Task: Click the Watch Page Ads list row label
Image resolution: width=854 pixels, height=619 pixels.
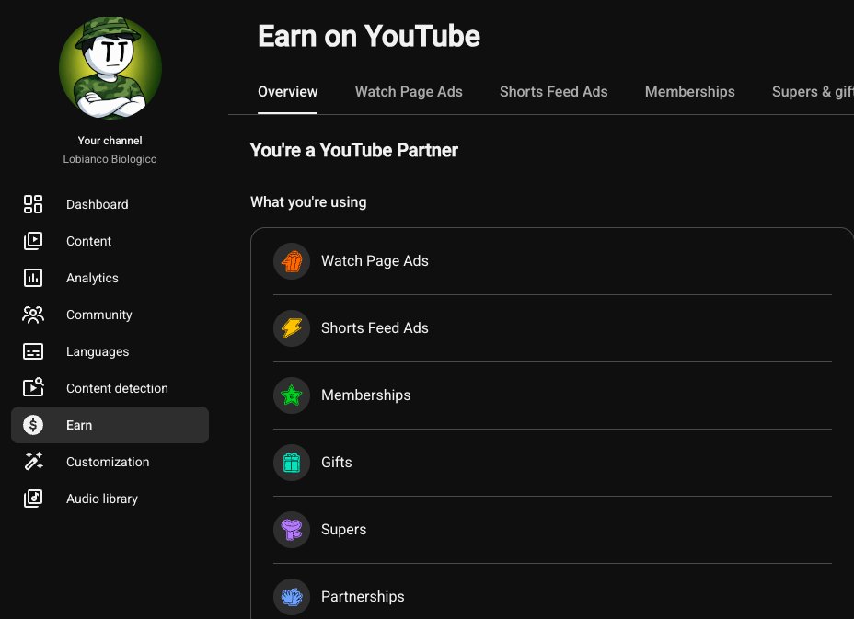Action: click(x=375, y=261)
